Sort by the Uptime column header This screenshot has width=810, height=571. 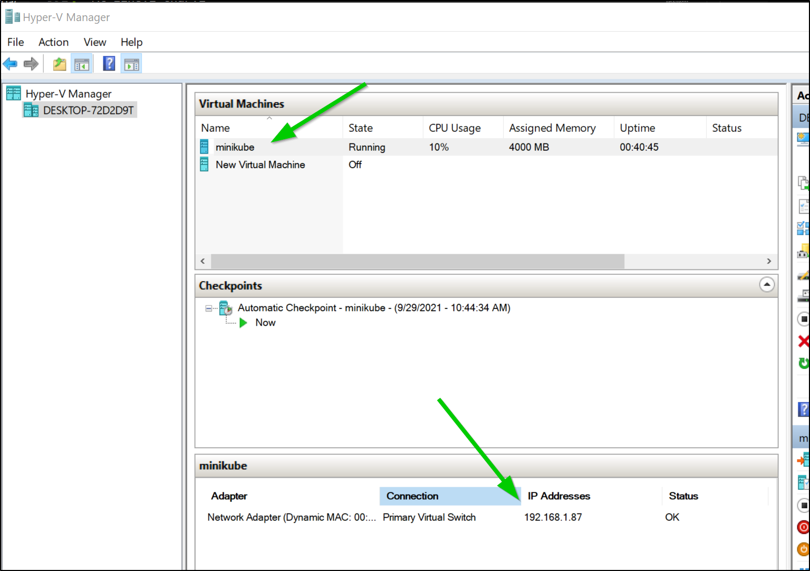point(660,128)
